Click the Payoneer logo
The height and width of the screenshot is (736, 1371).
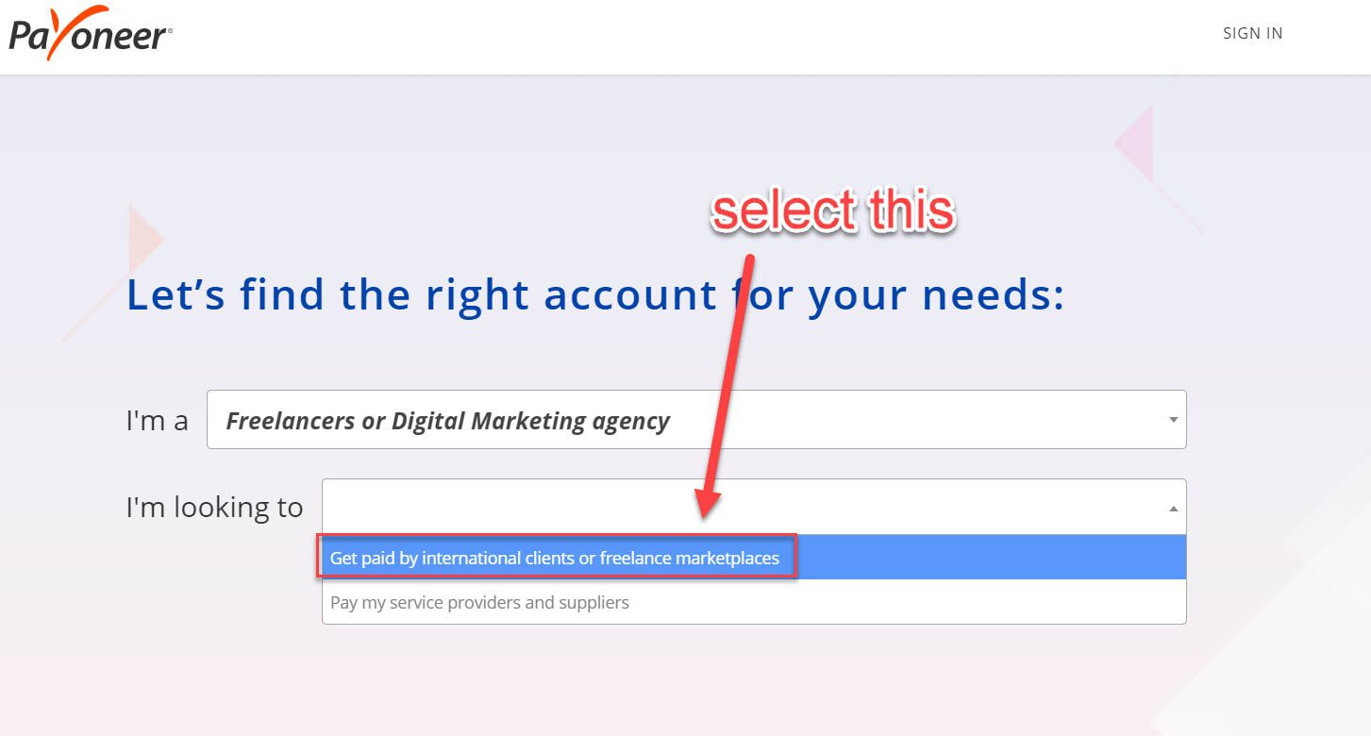(x=91, y=34)
